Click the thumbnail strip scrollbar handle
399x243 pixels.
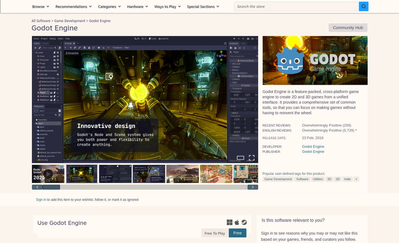pyautogui.click(x=51, y=187)
